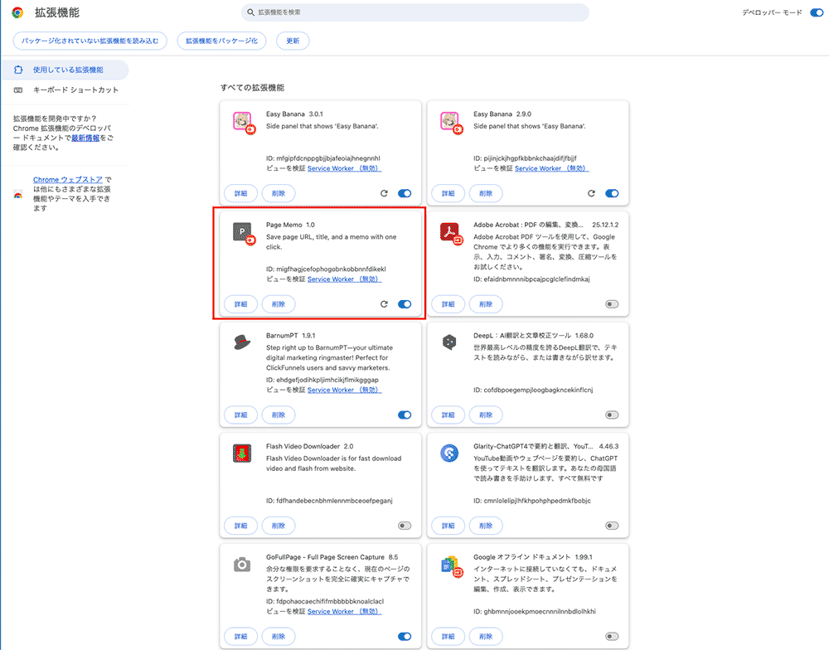Open キーボード ショートカット in sidebar
Viewport: 829px width, 650px height.
click(75, 90)
